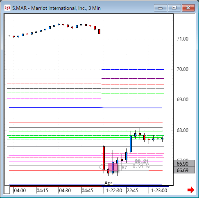Click the red arrow at bottom right
This screenshot has width=199, height=198.
pos(191,190)
